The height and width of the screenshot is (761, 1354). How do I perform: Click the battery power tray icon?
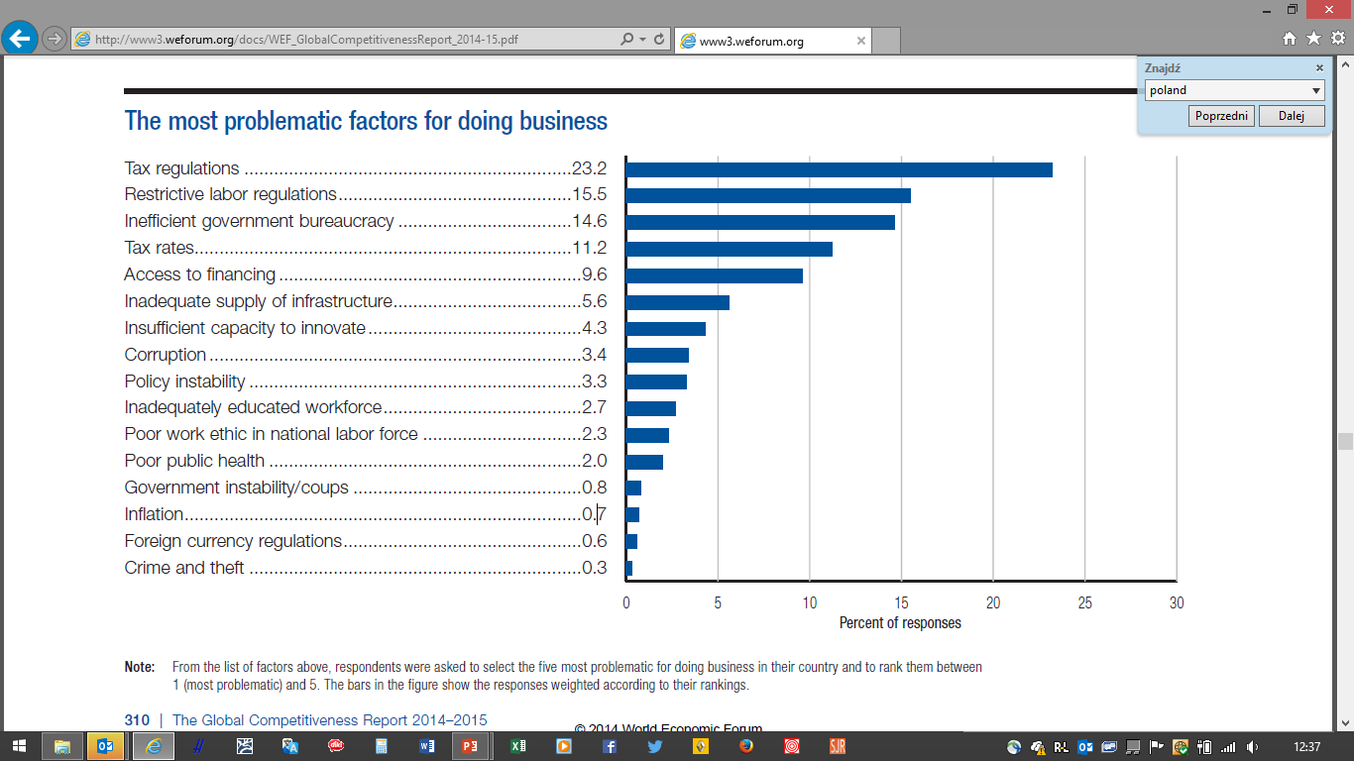point(1204,747)
